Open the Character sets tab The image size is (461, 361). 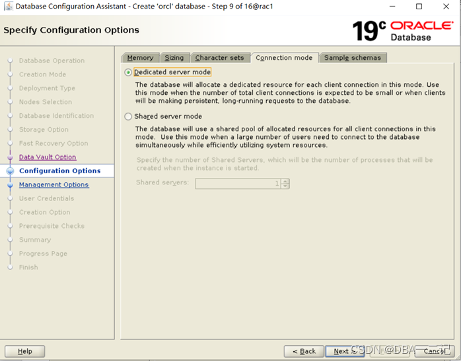(220, 58)
